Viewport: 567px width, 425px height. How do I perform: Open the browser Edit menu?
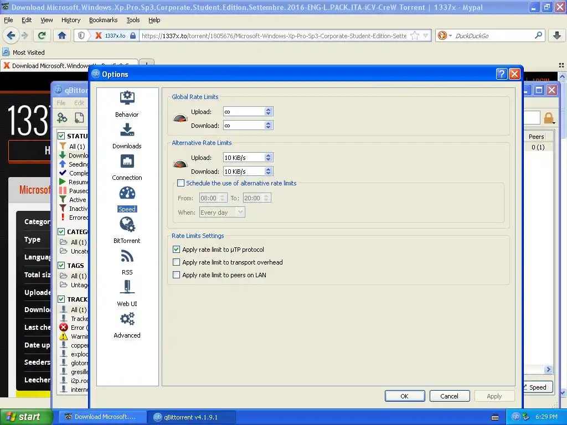coord(27,20)
